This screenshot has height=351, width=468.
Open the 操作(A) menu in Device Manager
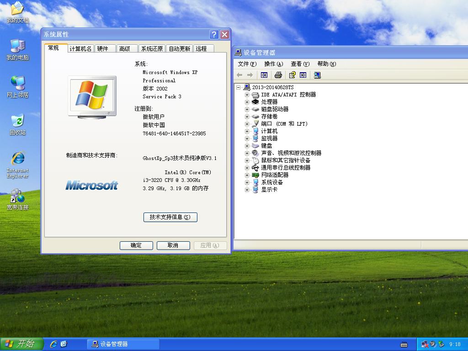point(274,64)
